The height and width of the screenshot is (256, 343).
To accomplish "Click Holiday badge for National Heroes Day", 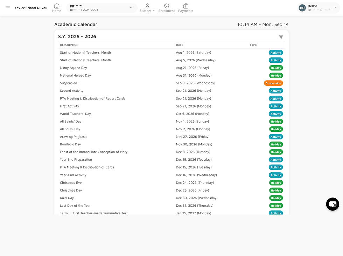I will pyautogui.click(x=276, y=76).
